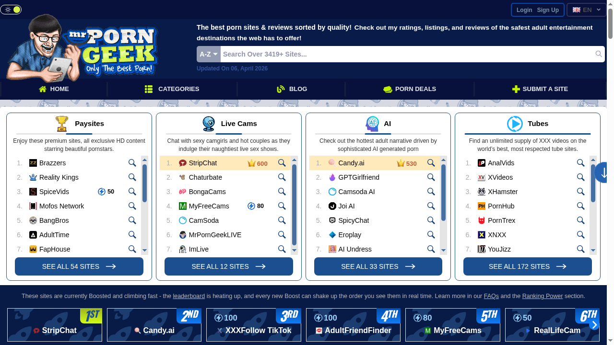Viewport: 614px width, 345px height.
Task: Click the play icon in the Tubes header
Action: coord(515,124)
